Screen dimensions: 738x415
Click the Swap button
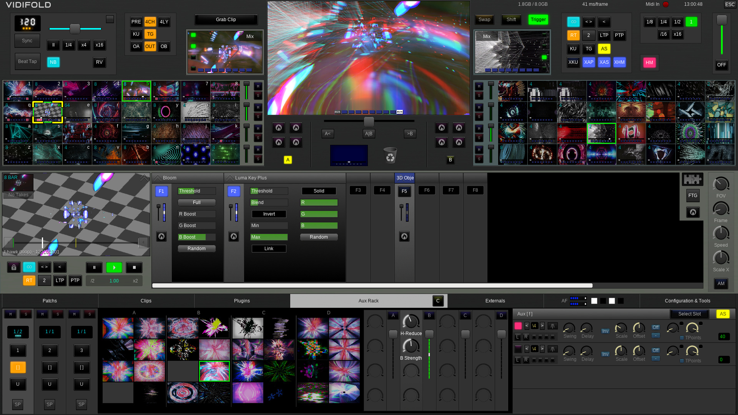pos(484,20)
